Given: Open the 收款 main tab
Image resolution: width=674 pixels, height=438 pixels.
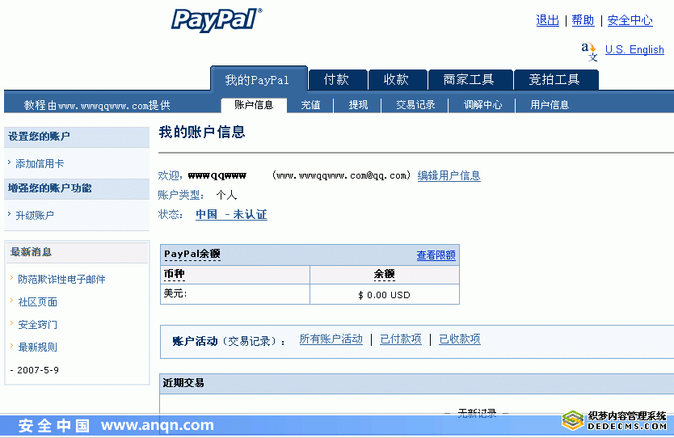Looking at the screenshot, I should point(398,79).
